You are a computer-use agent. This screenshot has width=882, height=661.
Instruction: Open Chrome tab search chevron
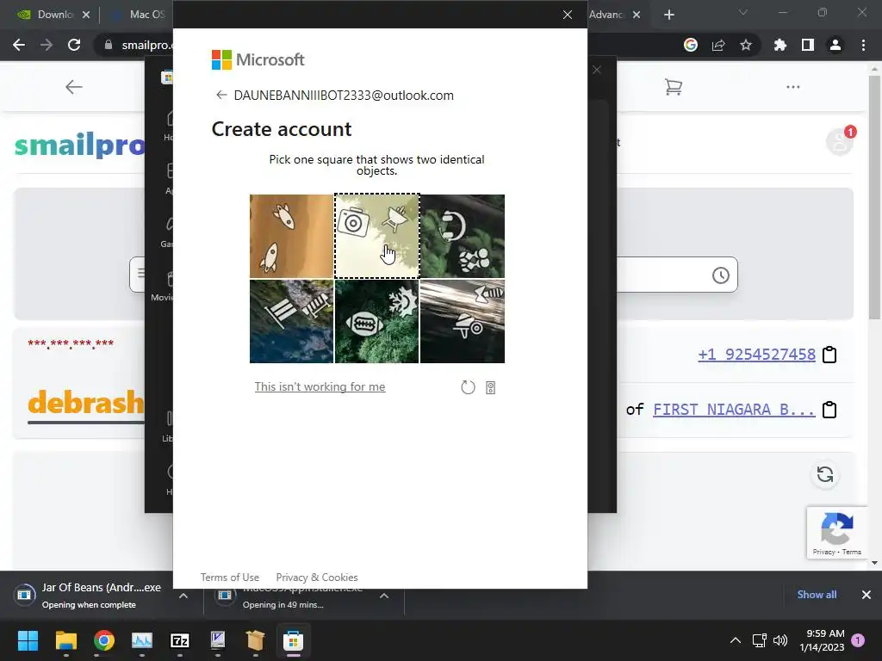(743, 12)
